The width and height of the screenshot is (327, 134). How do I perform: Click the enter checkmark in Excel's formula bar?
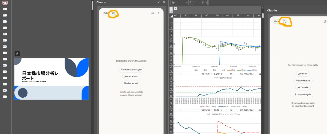[199, 2]
